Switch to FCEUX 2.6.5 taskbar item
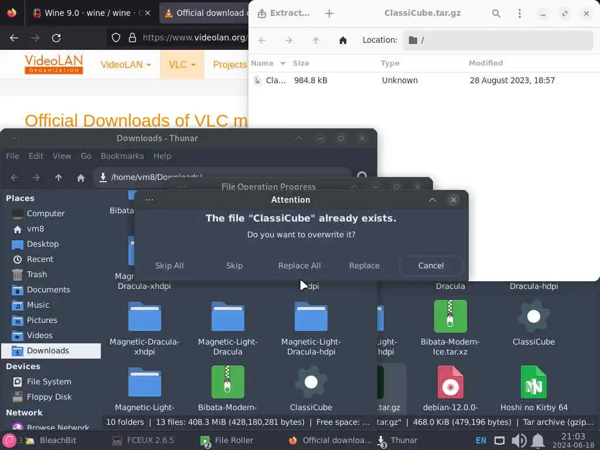Screen dimensions: 600x450 pos(143,441)
